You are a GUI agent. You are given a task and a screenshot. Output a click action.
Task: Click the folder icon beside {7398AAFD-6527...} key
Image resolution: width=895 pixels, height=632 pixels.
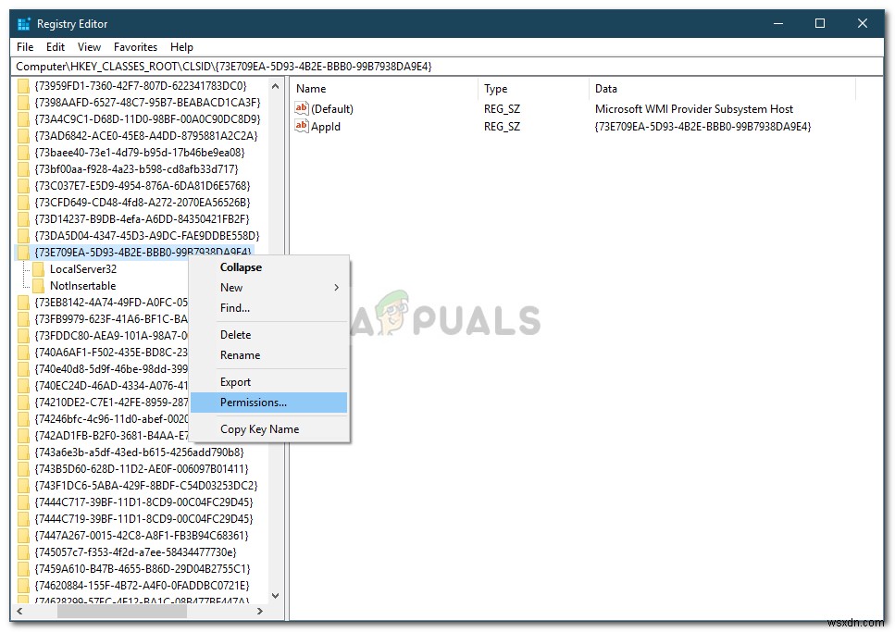pyautogui.click(x=24, y=102)
